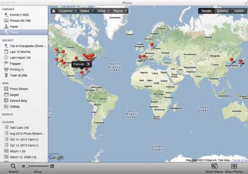
Task: Expand the States dropdown
Action: pyautogui.click(x=87, y=11)
